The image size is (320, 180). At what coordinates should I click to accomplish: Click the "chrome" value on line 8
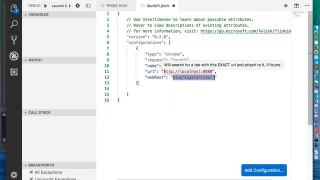point(172,54)
